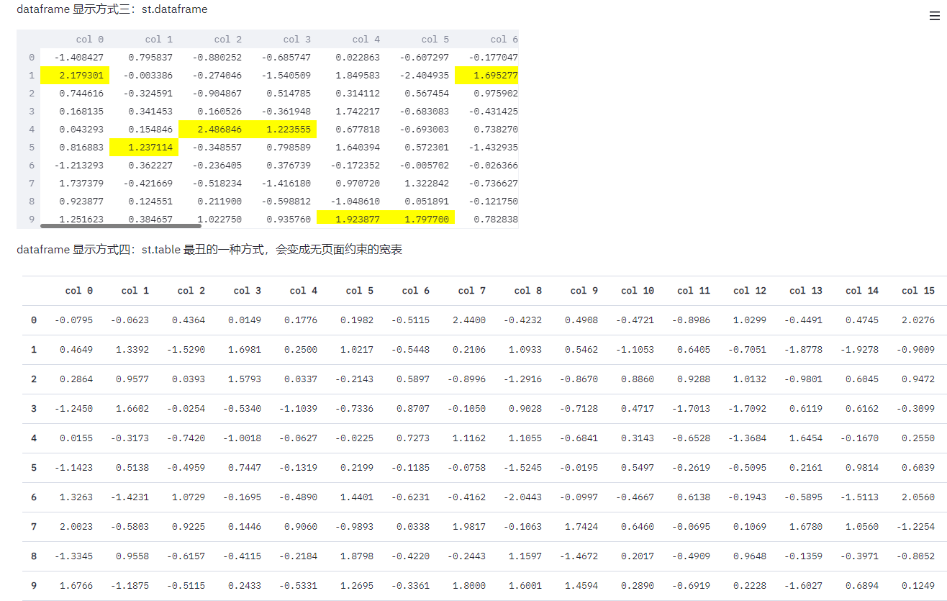This screenshot has width=947, height=601.
Task: Click cell 1.022750 in dataframe
Action: [213, 219]
